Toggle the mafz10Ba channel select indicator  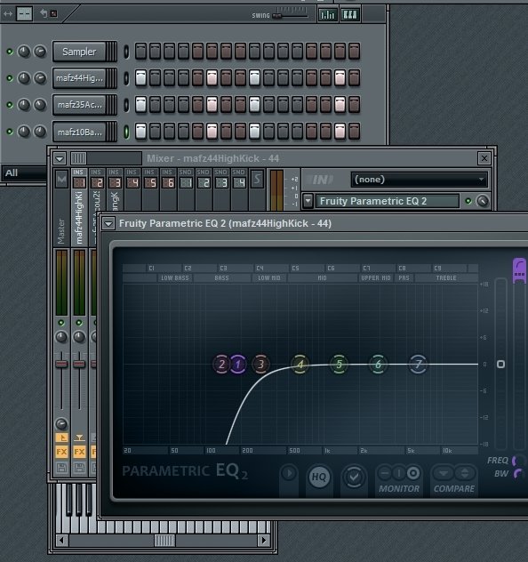[126, 132]
